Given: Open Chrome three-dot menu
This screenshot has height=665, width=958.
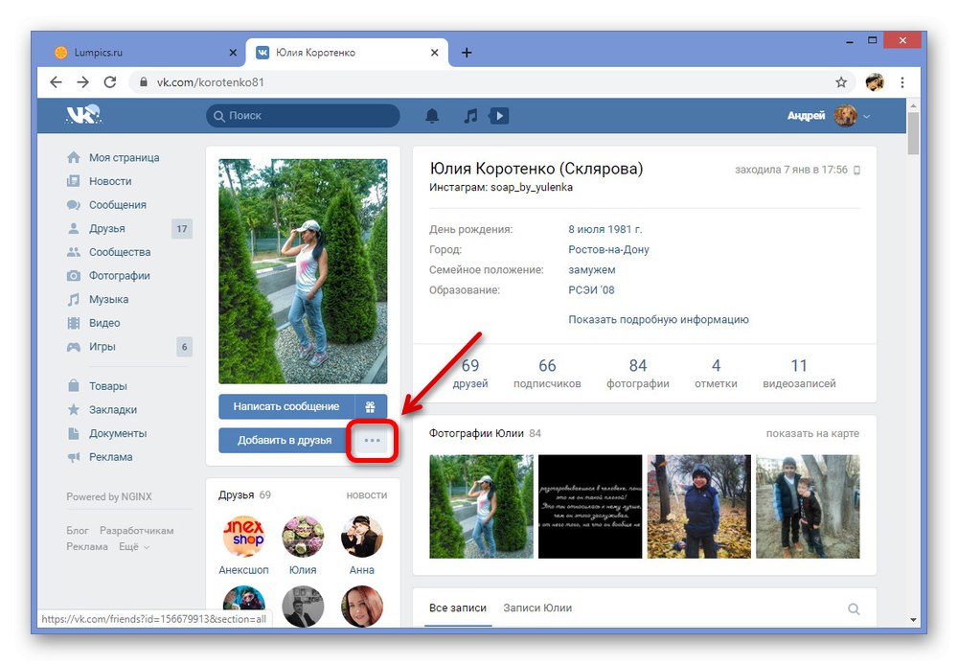Looking at the screenshot, I should pyautogui.click(x=902, y=81).
